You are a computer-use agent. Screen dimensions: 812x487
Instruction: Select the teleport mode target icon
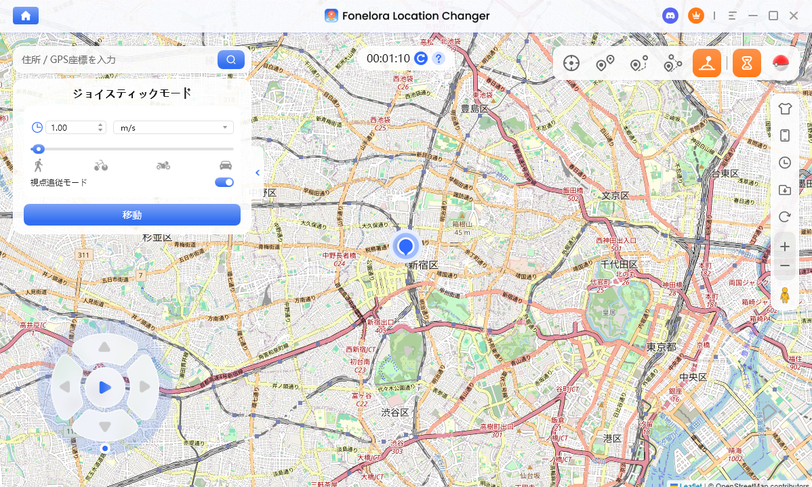(571, 64)
